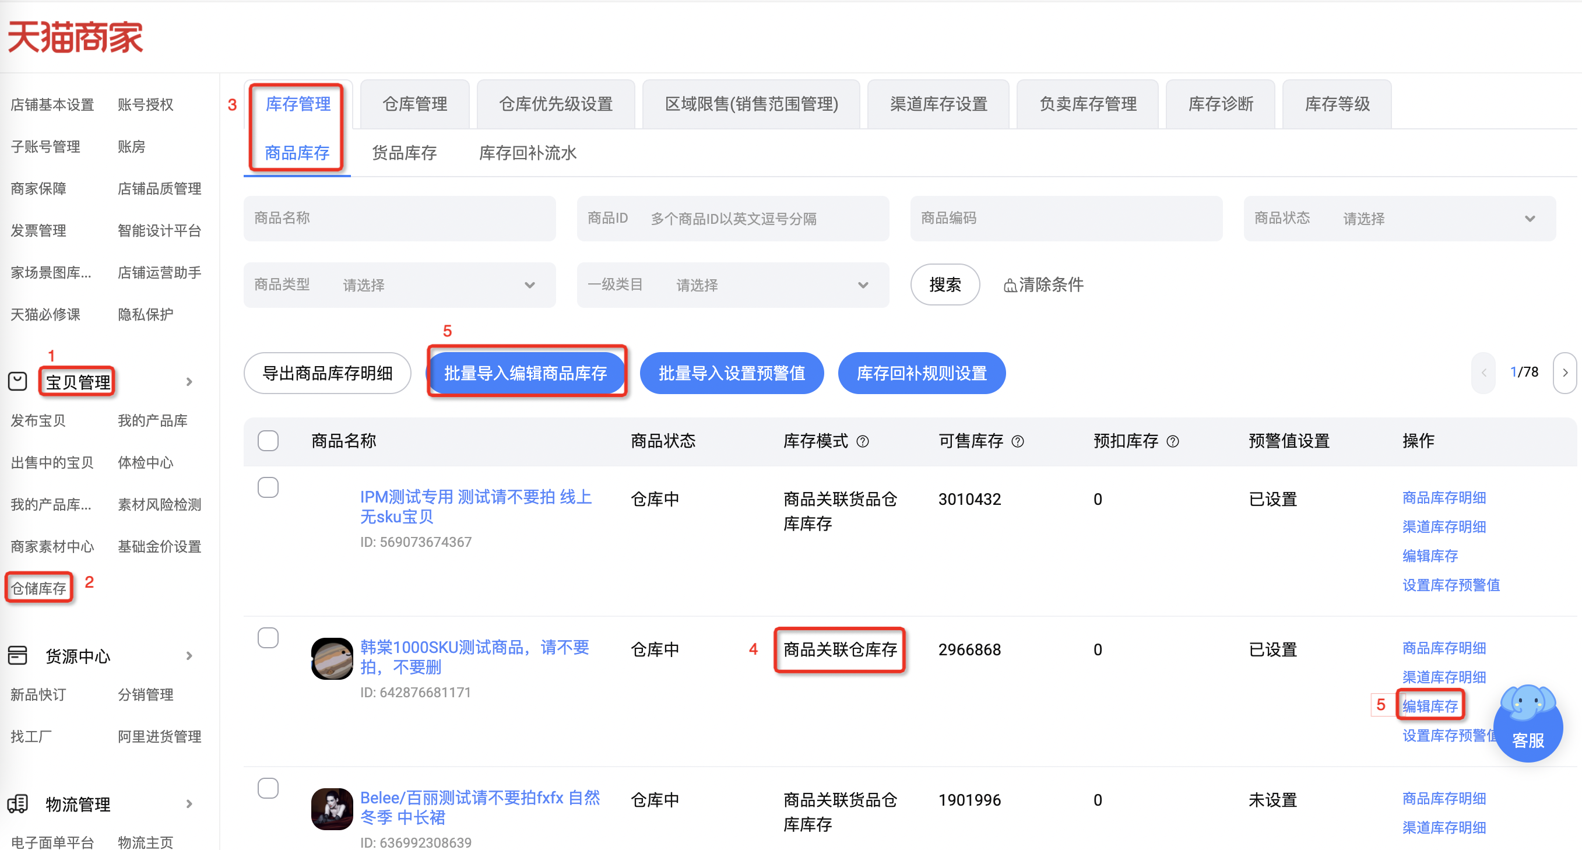Expand the 货源中心 section chevron
1582x850 pixels.
tap(189, 656)
